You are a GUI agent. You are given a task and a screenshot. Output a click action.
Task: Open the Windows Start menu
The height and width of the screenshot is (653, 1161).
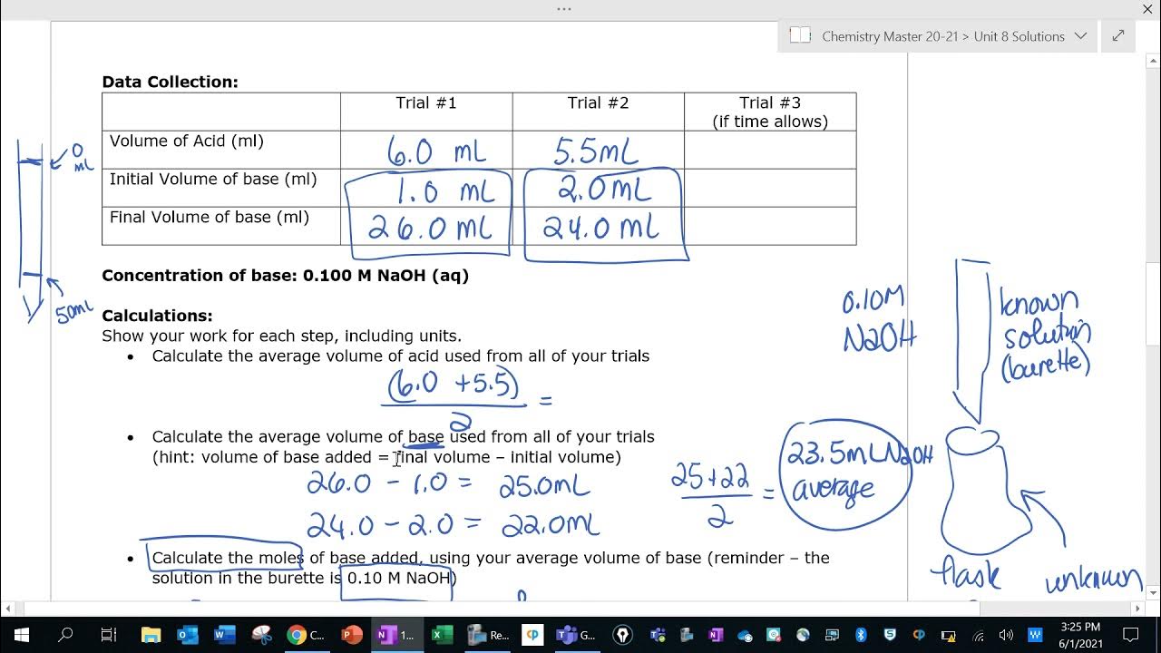coord(22,635)
